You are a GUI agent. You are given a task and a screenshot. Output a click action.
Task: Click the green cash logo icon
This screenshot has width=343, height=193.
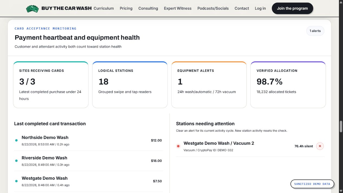click(33, 8)
